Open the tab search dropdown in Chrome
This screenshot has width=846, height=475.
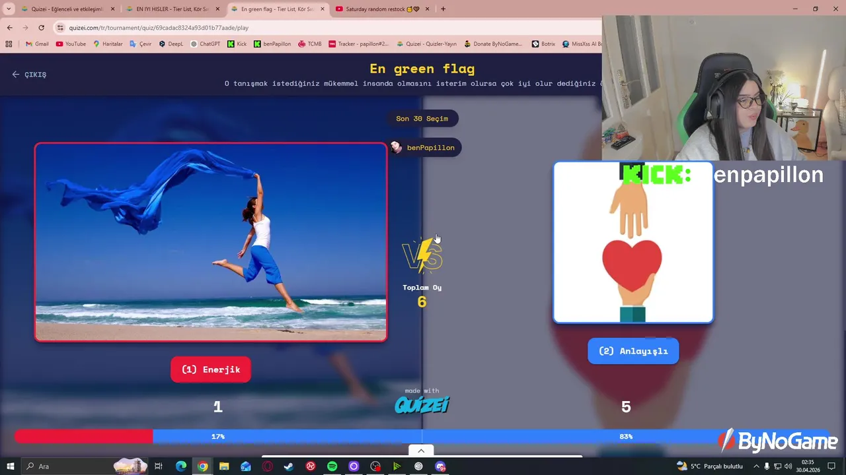[9, 9]
